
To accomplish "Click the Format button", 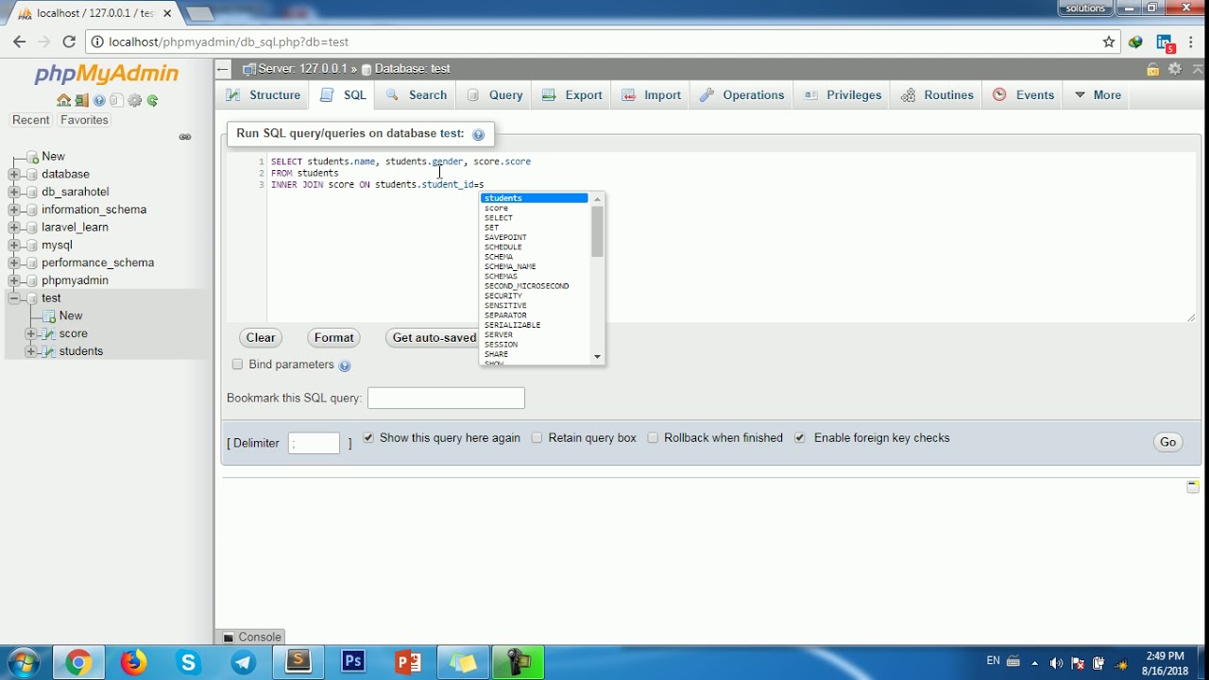I will tap(334, 338).
